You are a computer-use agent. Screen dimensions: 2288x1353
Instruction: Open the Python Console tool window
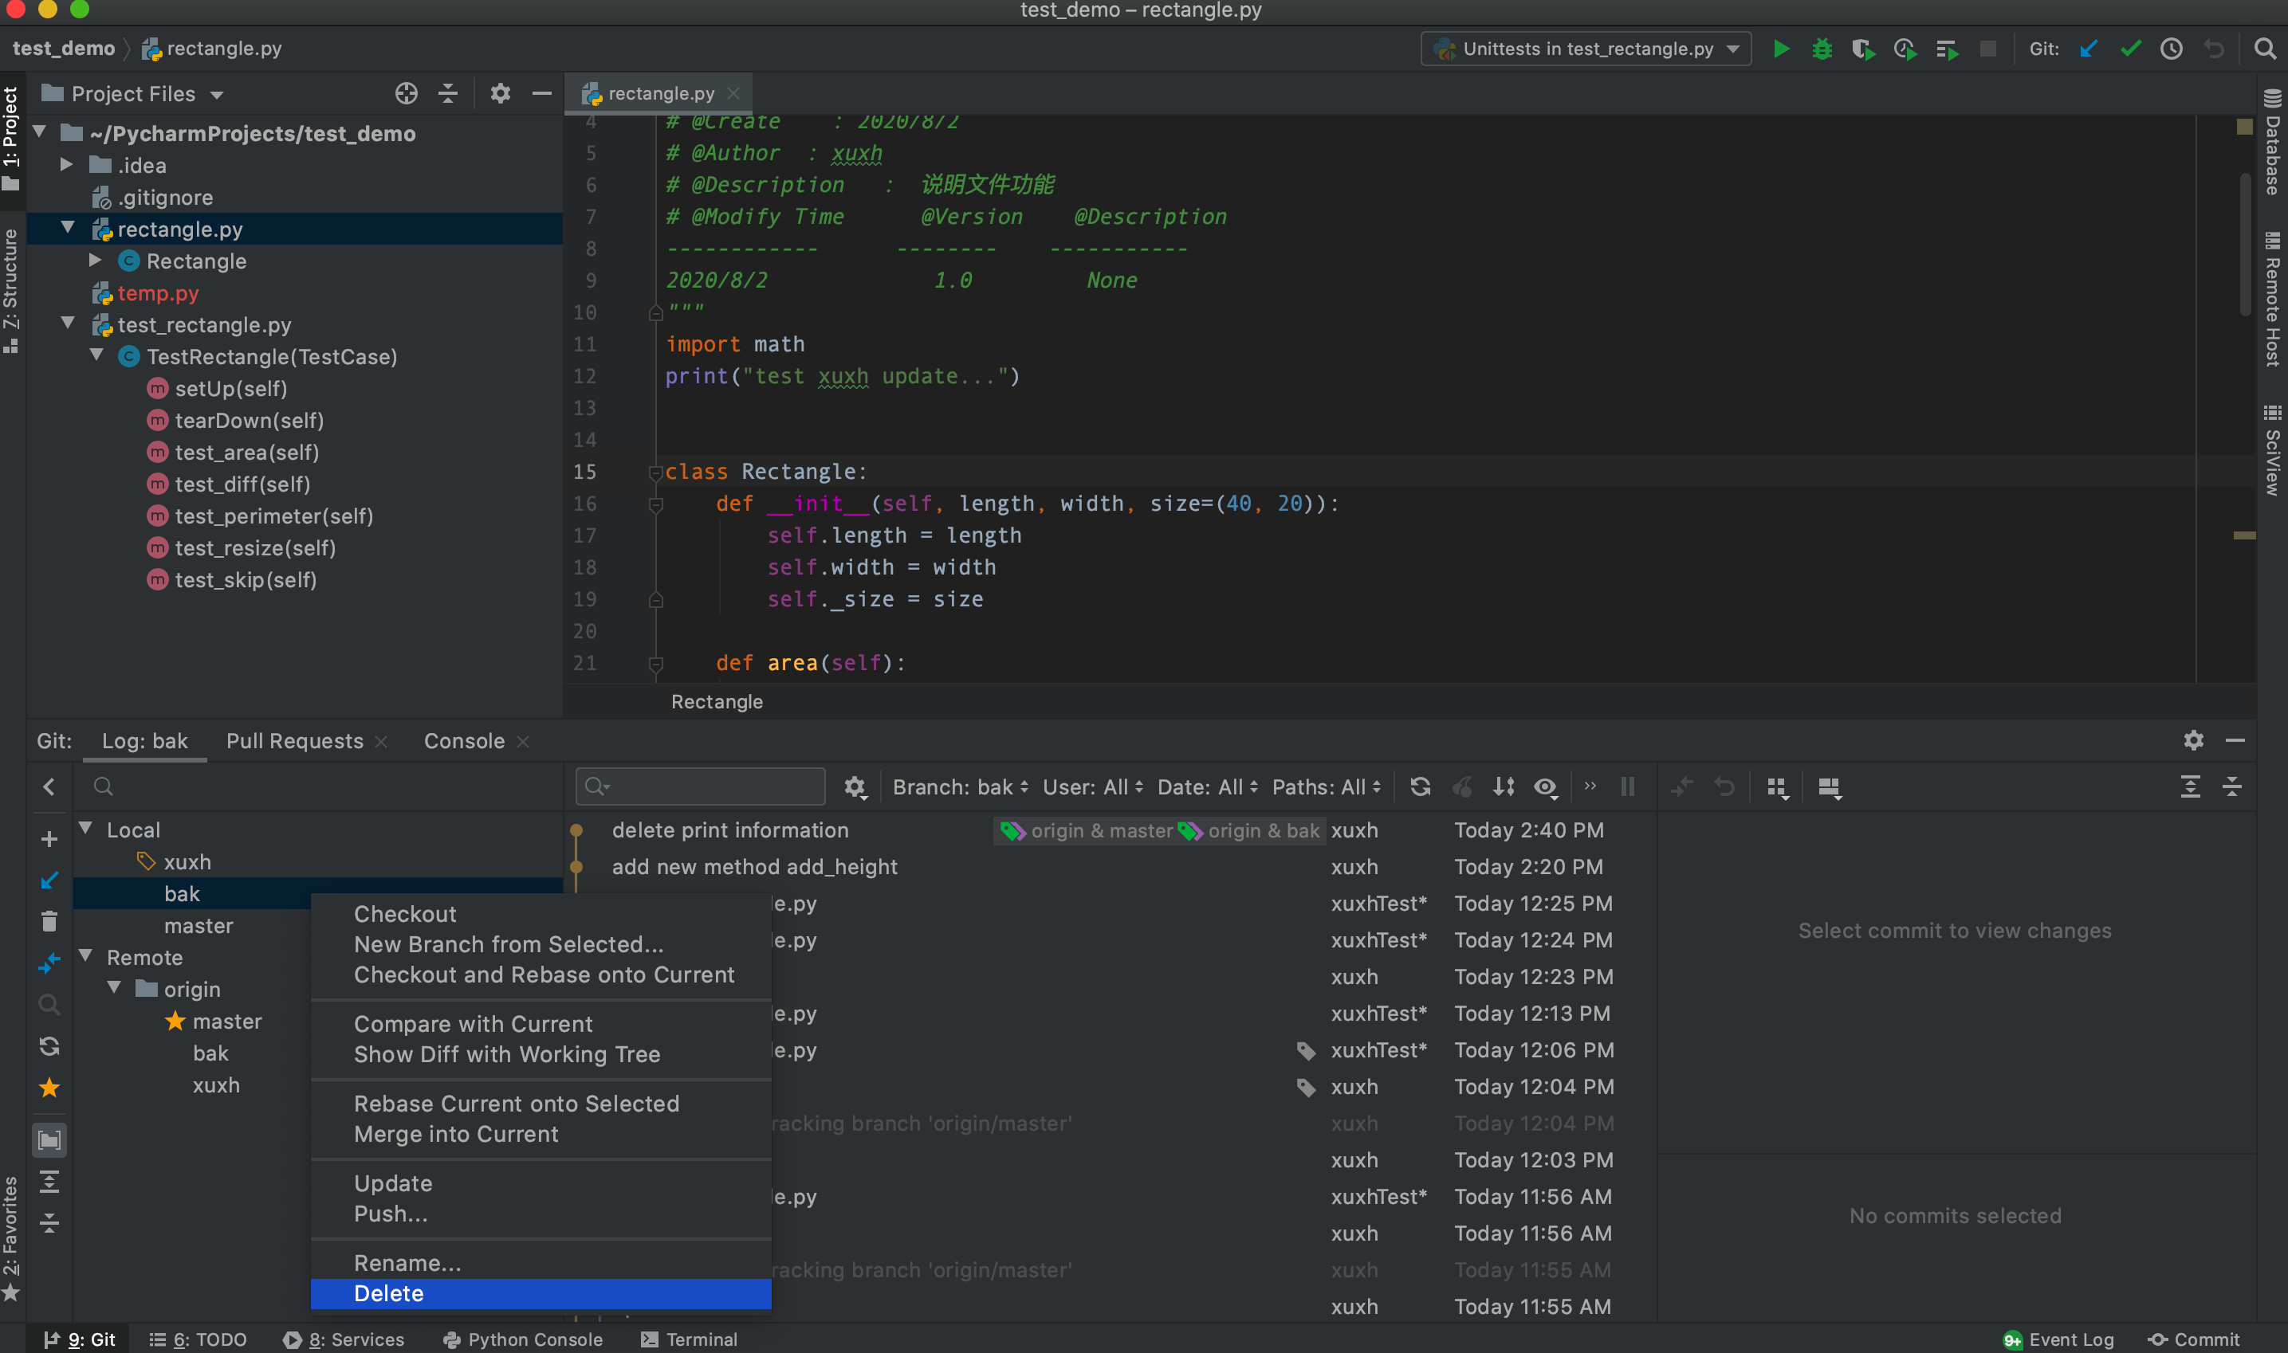(x=522, y=1339)
